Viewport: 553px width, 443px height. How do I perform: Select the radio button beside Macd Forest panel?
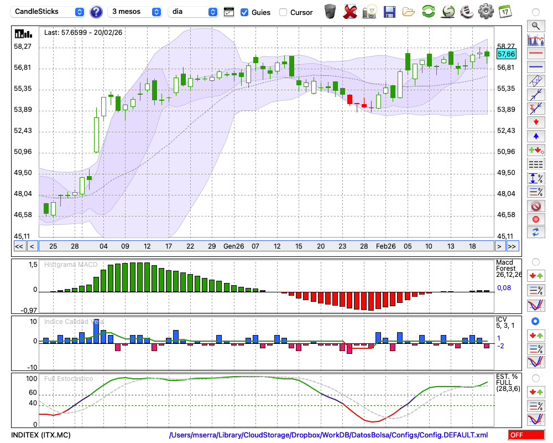pyautogui.click(x=535, y=261)
